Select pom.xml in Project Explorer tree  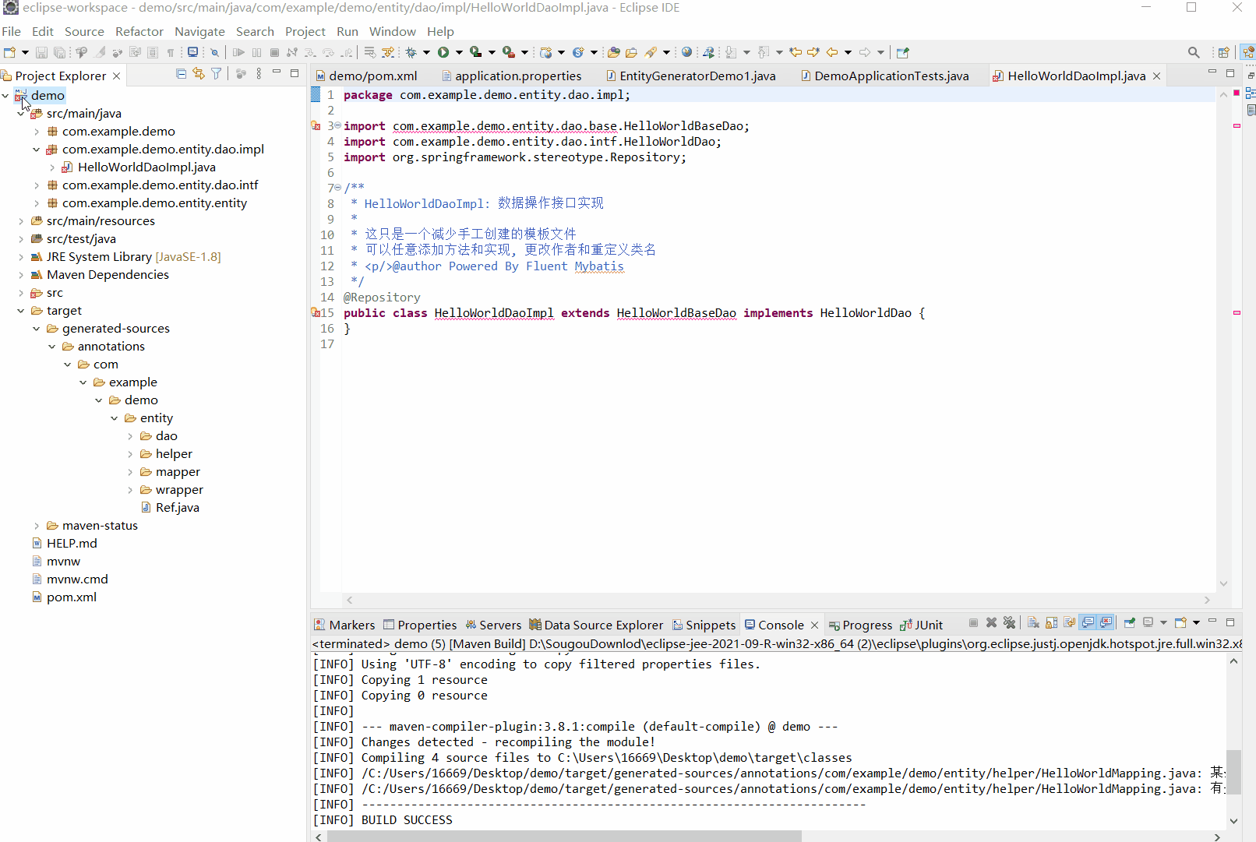pos(72,597)
